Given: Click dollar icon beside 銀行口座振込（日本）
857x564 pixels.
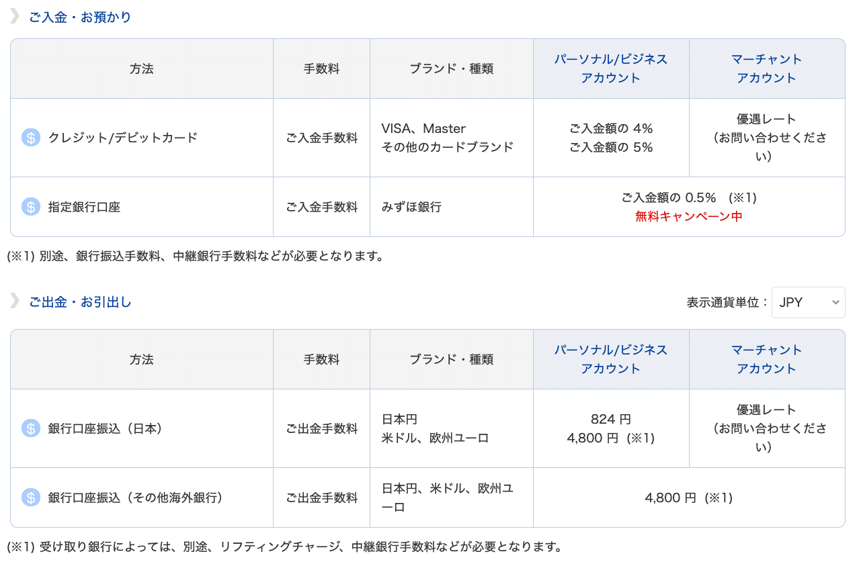Looking at the screenshot, I should coord(31,428).
